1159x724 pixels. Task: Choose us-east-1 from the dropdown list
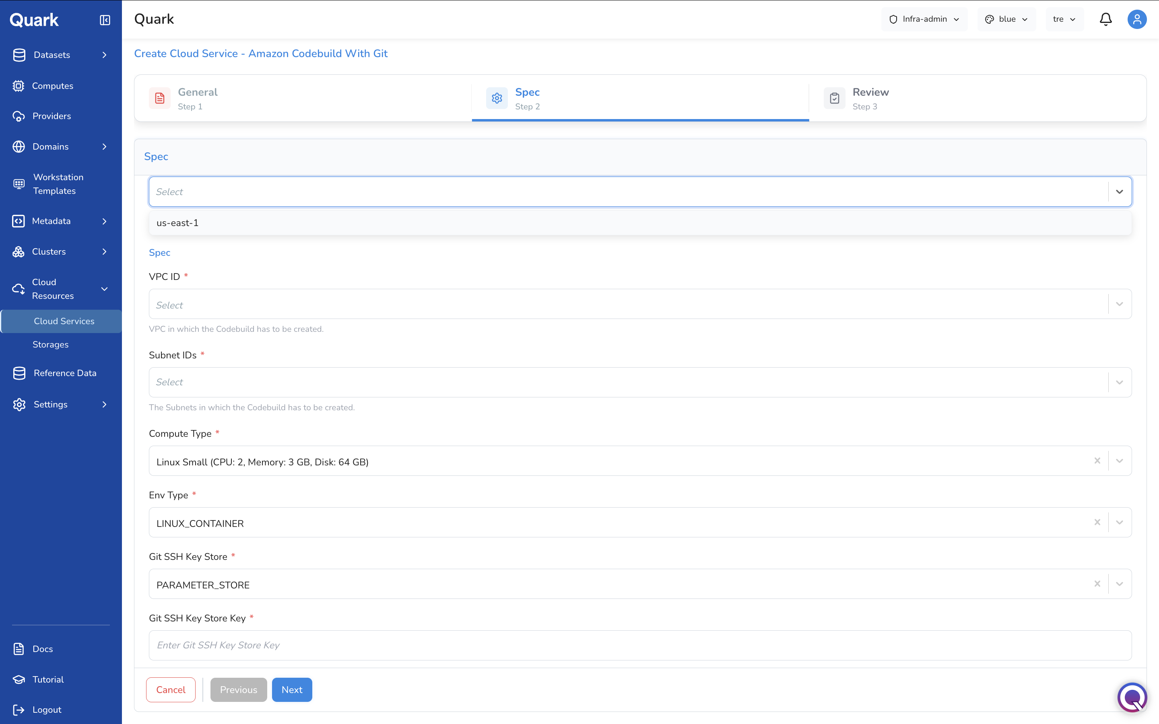click(x=640, y=223)
